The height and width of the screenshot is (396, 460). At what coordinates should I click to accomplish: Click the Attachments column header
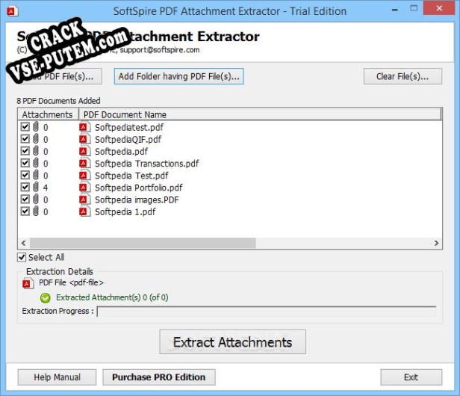click(47, 114)
